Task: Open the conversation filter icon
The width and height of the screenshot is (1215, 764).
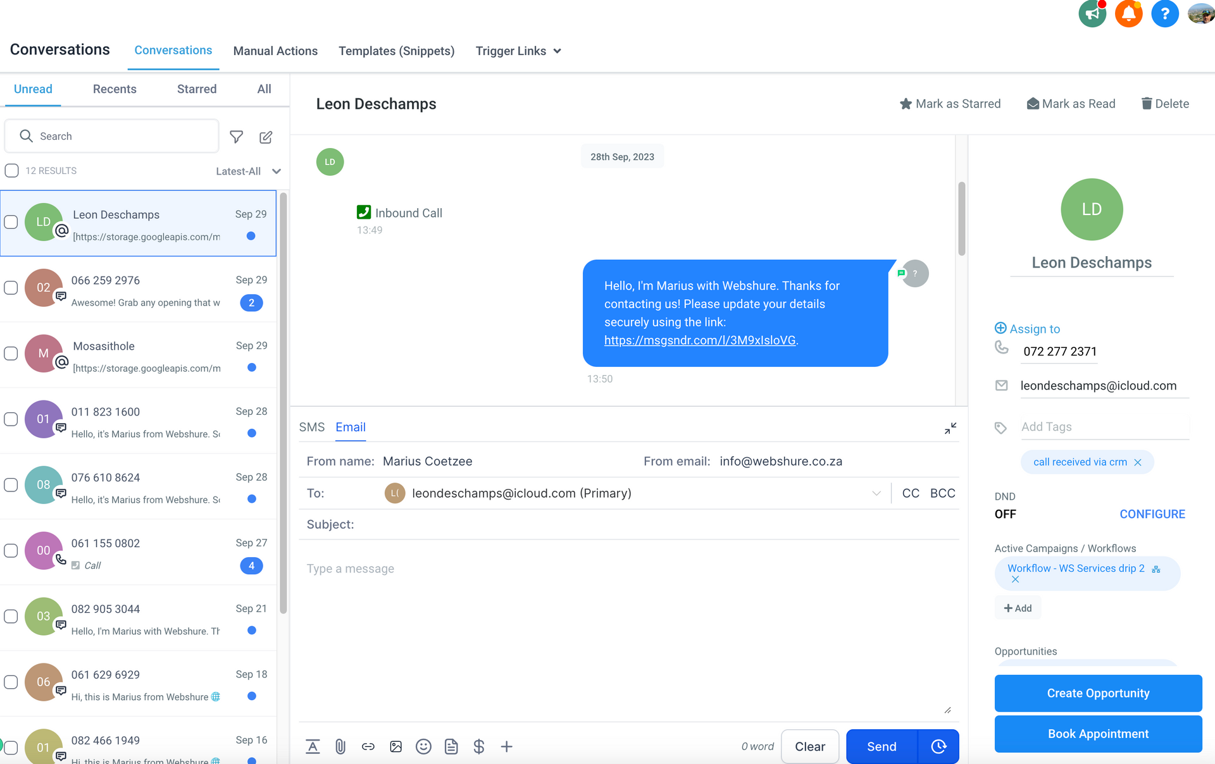Action: (x=236, y=137)
